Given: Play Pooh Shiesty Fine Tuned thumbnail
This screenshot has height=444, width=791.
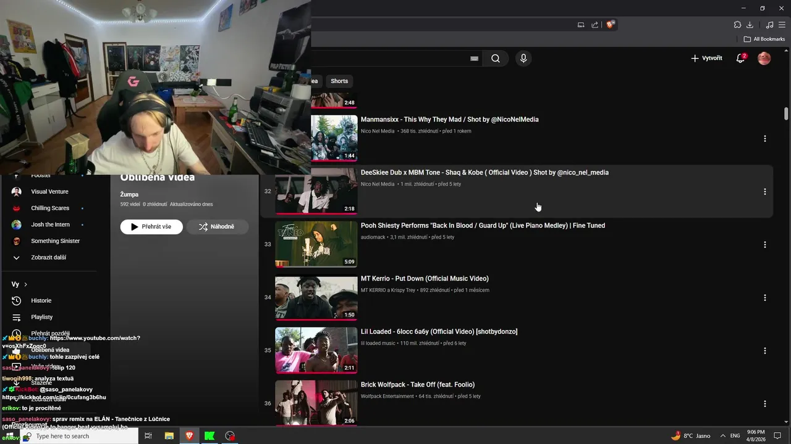Looking at the screenshot, I should 316,244.
